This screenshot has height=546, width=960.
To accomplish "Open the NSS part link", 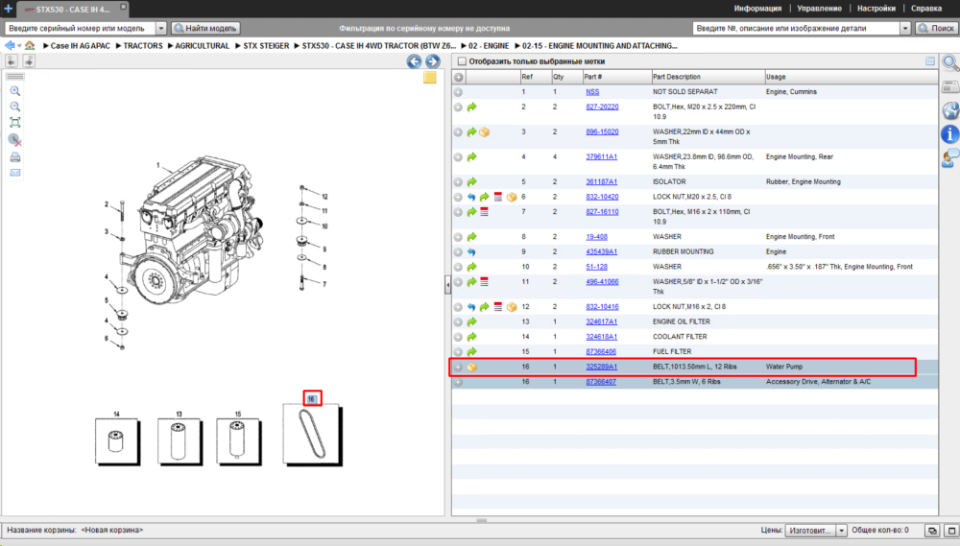I will (592, 92).
